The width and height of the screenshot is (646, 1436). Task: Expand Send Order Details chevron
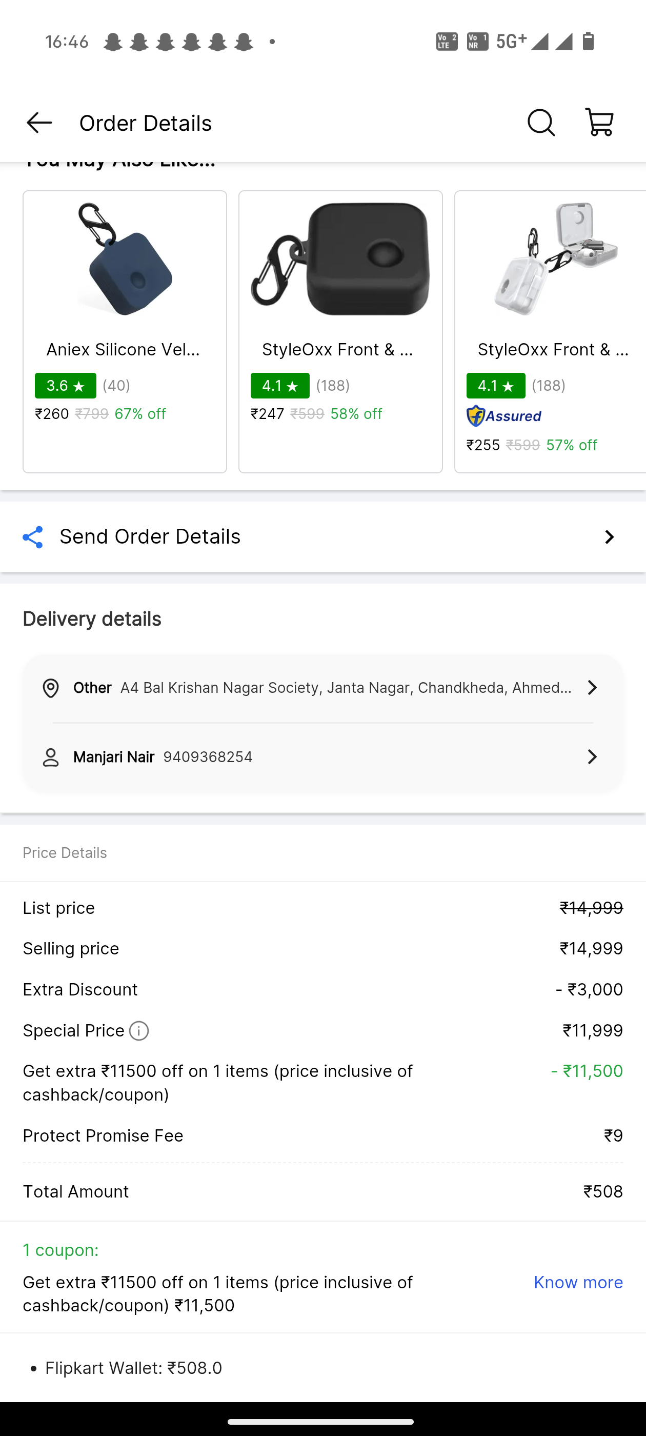tap(609, 537)
